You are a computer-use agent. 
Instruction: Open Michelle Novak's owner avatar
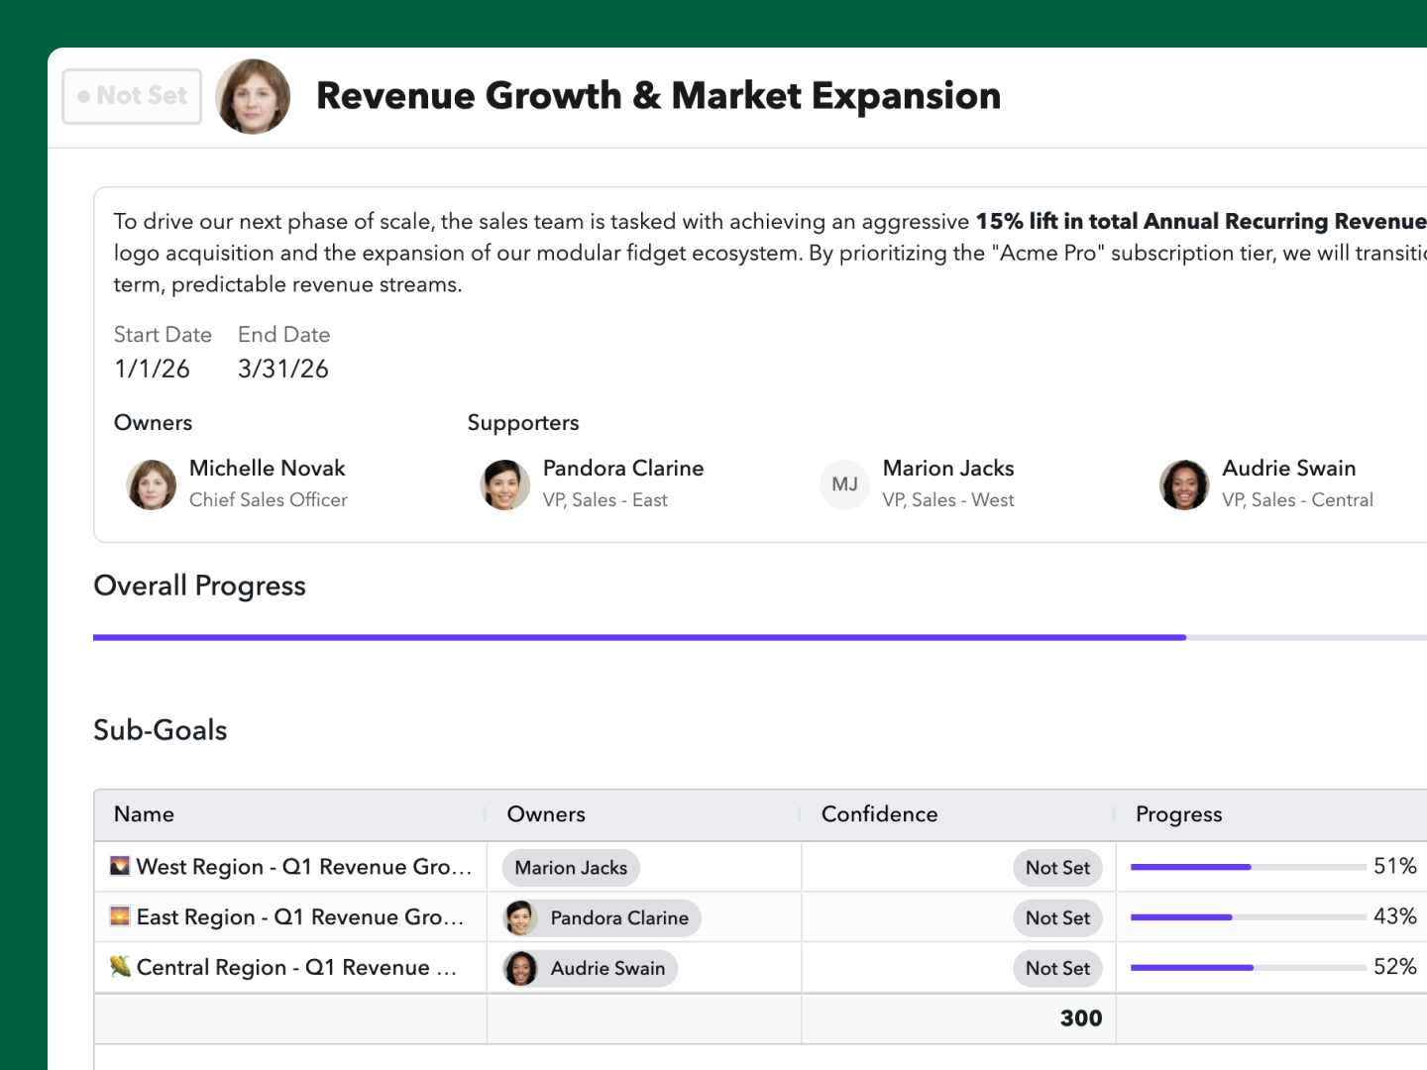pos(152,484)
